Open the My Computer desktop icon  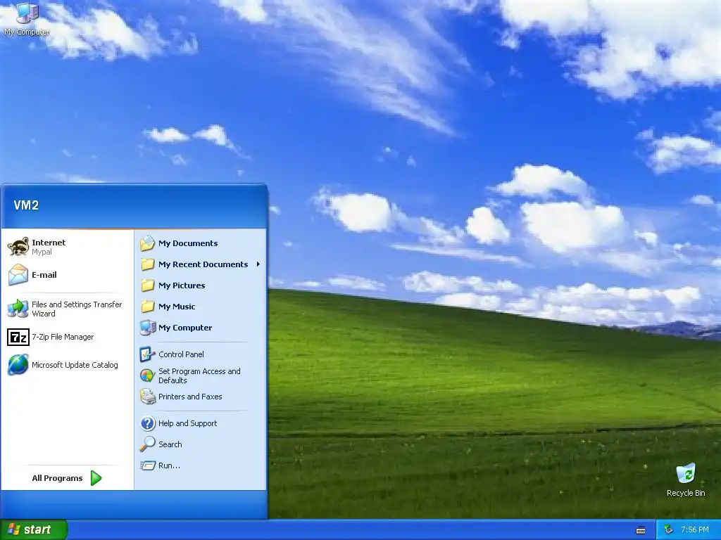[27, 19]
